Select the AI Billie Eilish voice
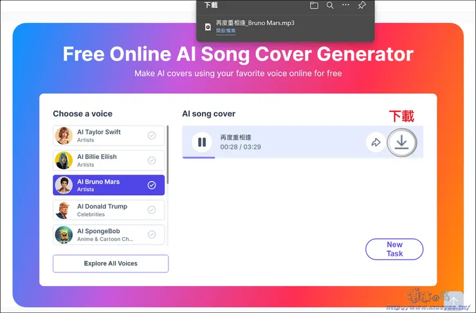This screenshot has height=313, width=476. click(x=109, y=160)
